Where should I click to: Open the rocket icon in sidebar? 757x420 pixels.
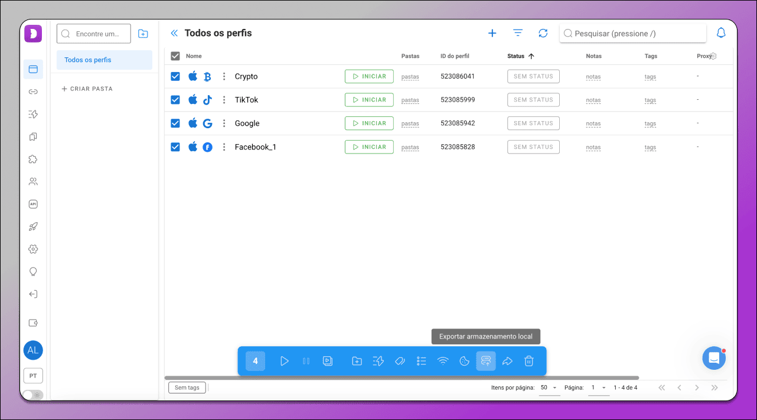click(33, 226)
